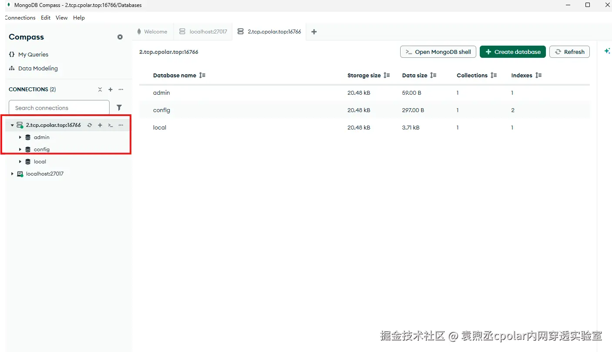This screenshot has width=612, height=352.
Task: Sort the table by Data size
Action: [433, 75]
